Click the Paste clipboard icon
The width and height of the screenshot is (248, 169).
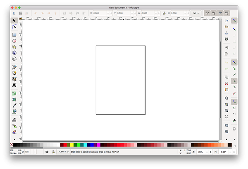point(227,89)
